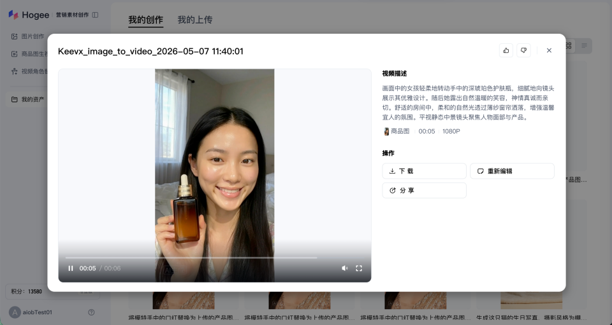Click the 重新编辑 re-edit button
The width and height of the screenshot is (612, 325).
click(512, 171)
